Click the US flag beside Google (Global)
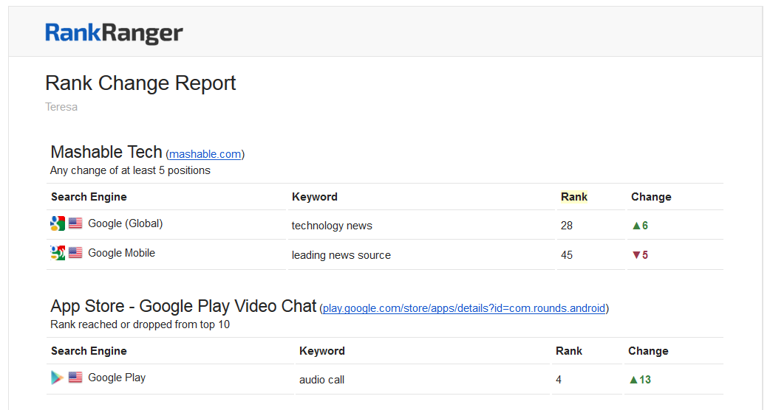 tap(75, 223)
